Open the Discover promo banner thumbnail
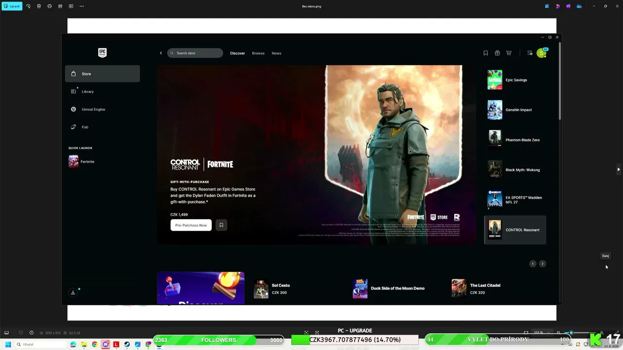Image resolution: width=623 pixels, height=350 pixels. 201,288
